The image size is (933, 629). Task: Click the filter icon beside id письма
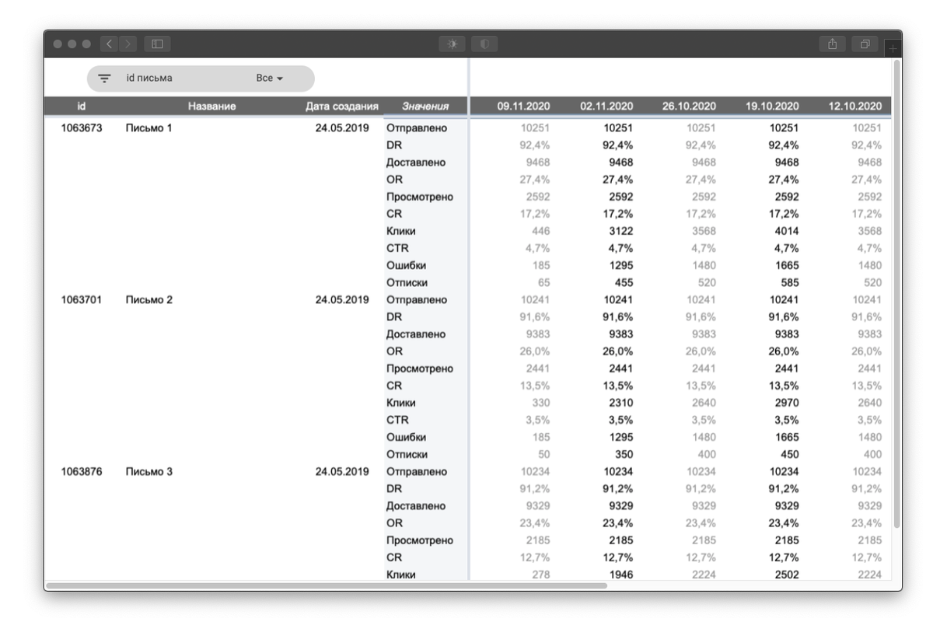point(104,79)
